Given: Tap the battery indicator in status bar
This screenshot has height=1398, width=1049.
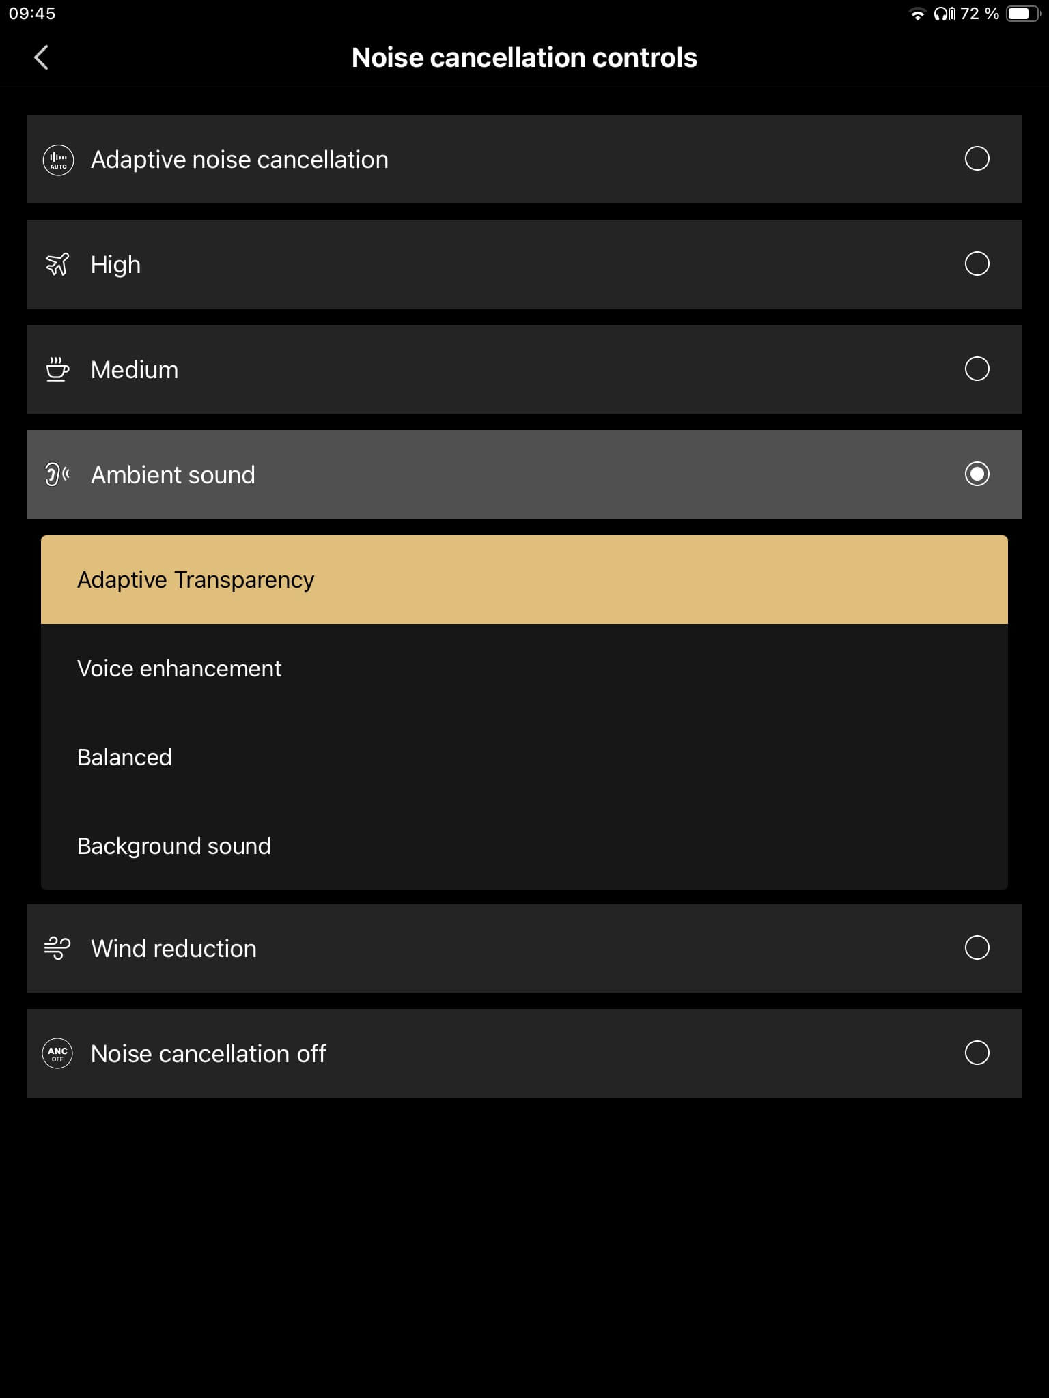Looking at the screenshot, I should (1022, 14).
